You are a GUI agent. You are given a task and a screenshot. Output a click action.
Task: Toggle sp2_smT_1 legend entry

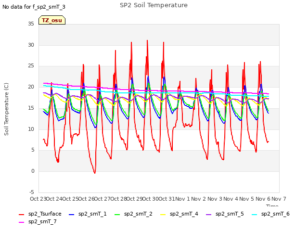pos(88,214)
